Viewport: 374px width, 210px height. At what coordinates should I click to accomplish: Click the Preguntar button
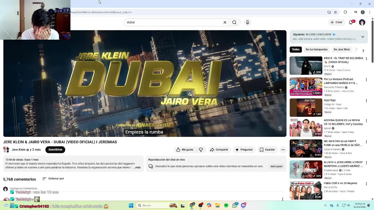click(x=244, y=150)
